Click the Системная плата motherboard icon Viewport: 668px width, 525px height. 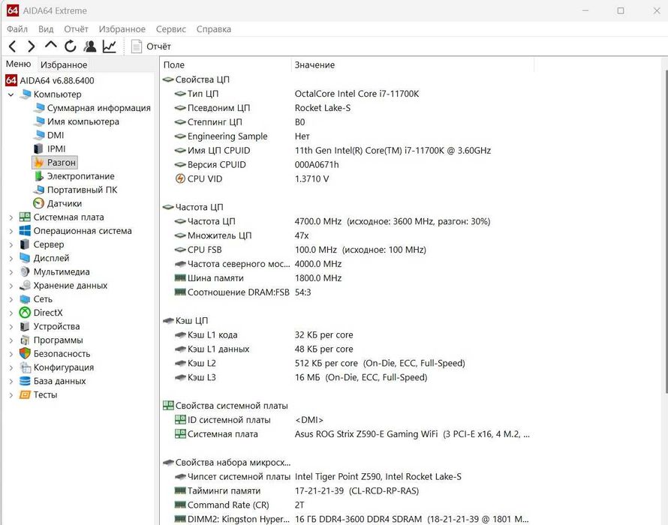[25, 217]
